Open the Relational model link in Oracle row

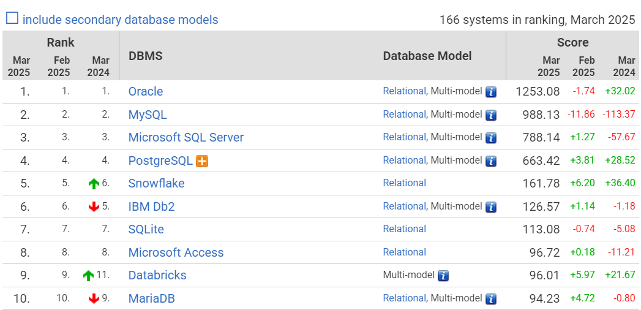point(404,91)
